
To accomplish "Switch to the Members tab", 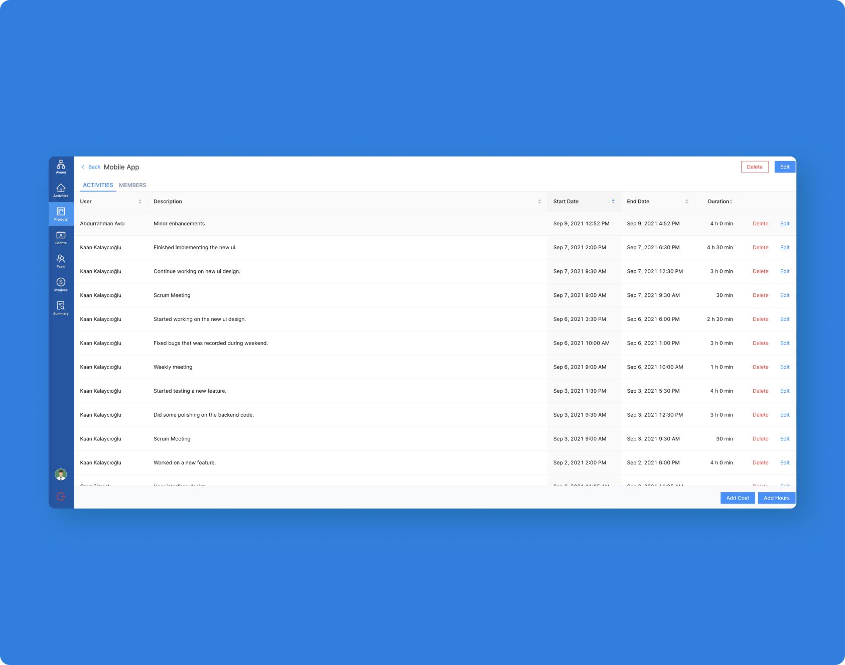I will click(x=132, y=185).
